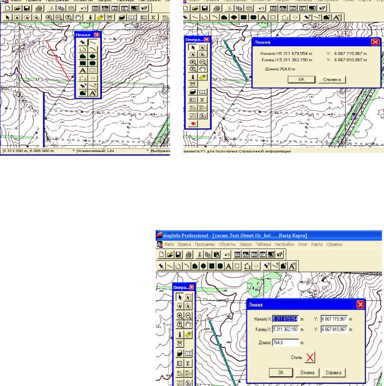Select the Arc tool in the Пенал palette
This screenshot has height=386, width=384.
coord(93,49)
